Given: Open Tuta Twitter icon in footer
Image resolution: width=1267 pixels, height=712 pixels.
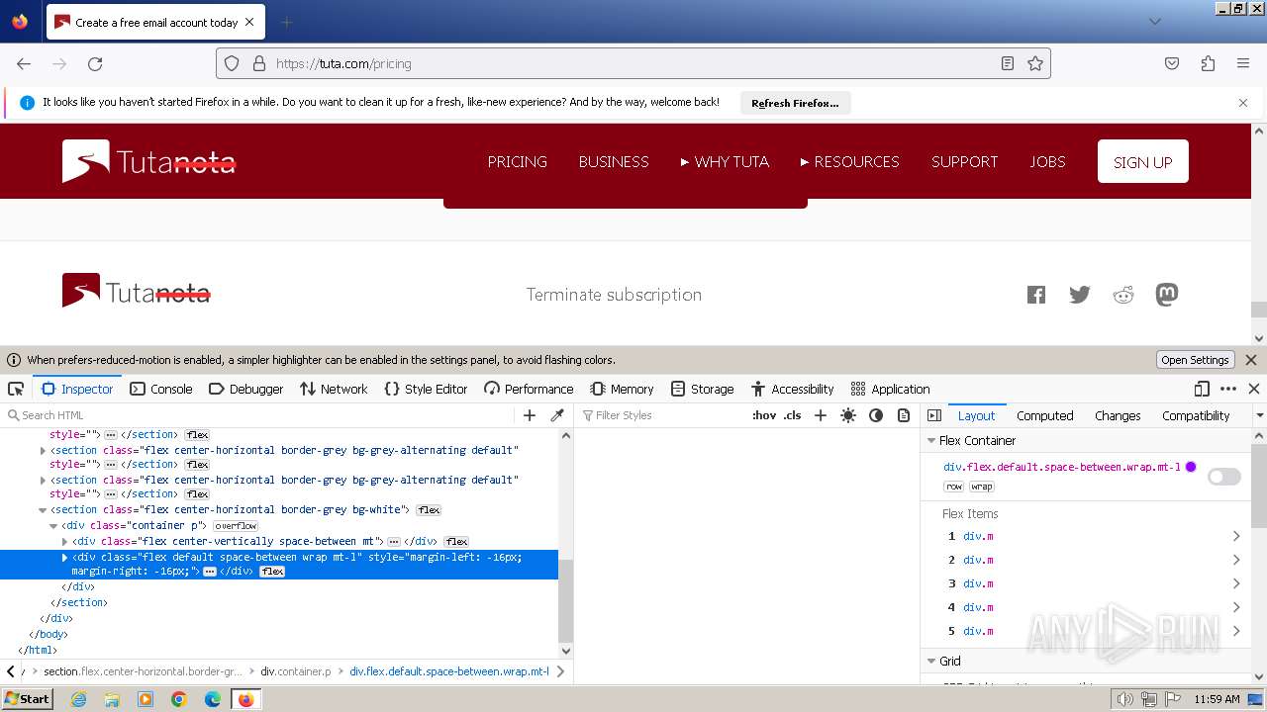Looking at the screenshot, I should [1080, 295].
